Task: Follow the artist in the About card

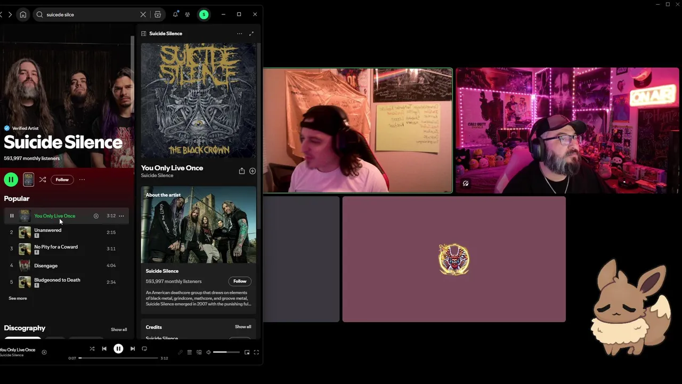Action: point(240,281)
